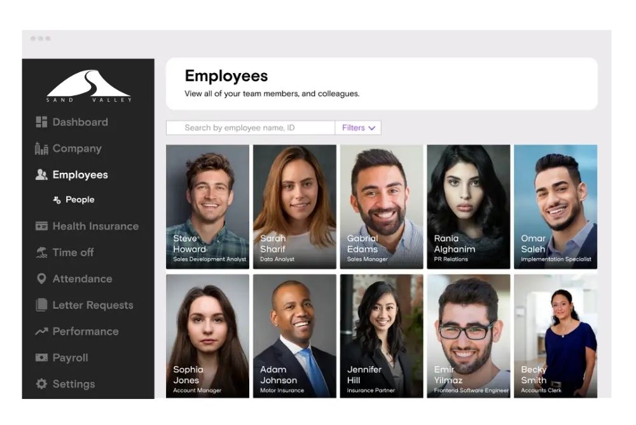The width and height of the screenshot is (636, 425).
Task: Click the Sand Valley logo
Action: [89, 86]
